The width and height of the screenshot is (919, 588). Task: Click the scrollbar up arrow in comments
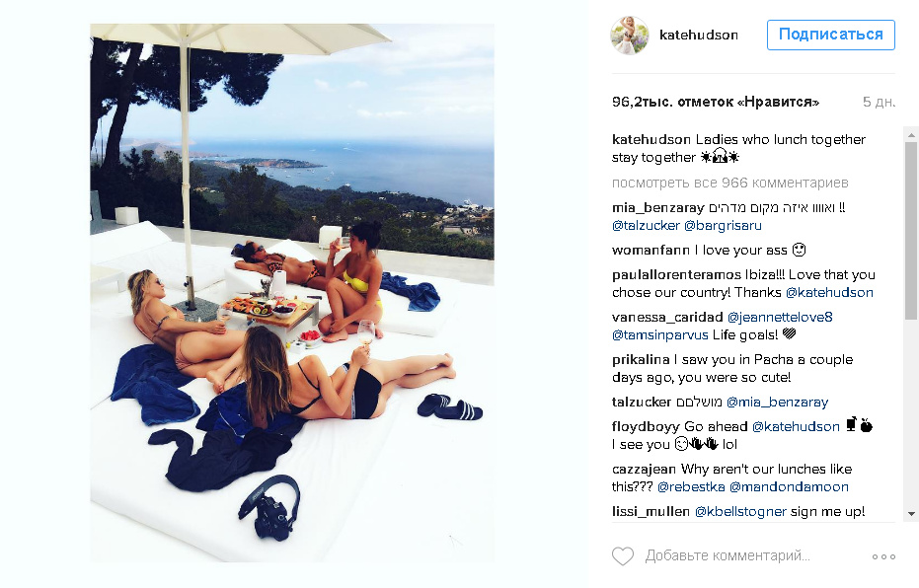911,135
